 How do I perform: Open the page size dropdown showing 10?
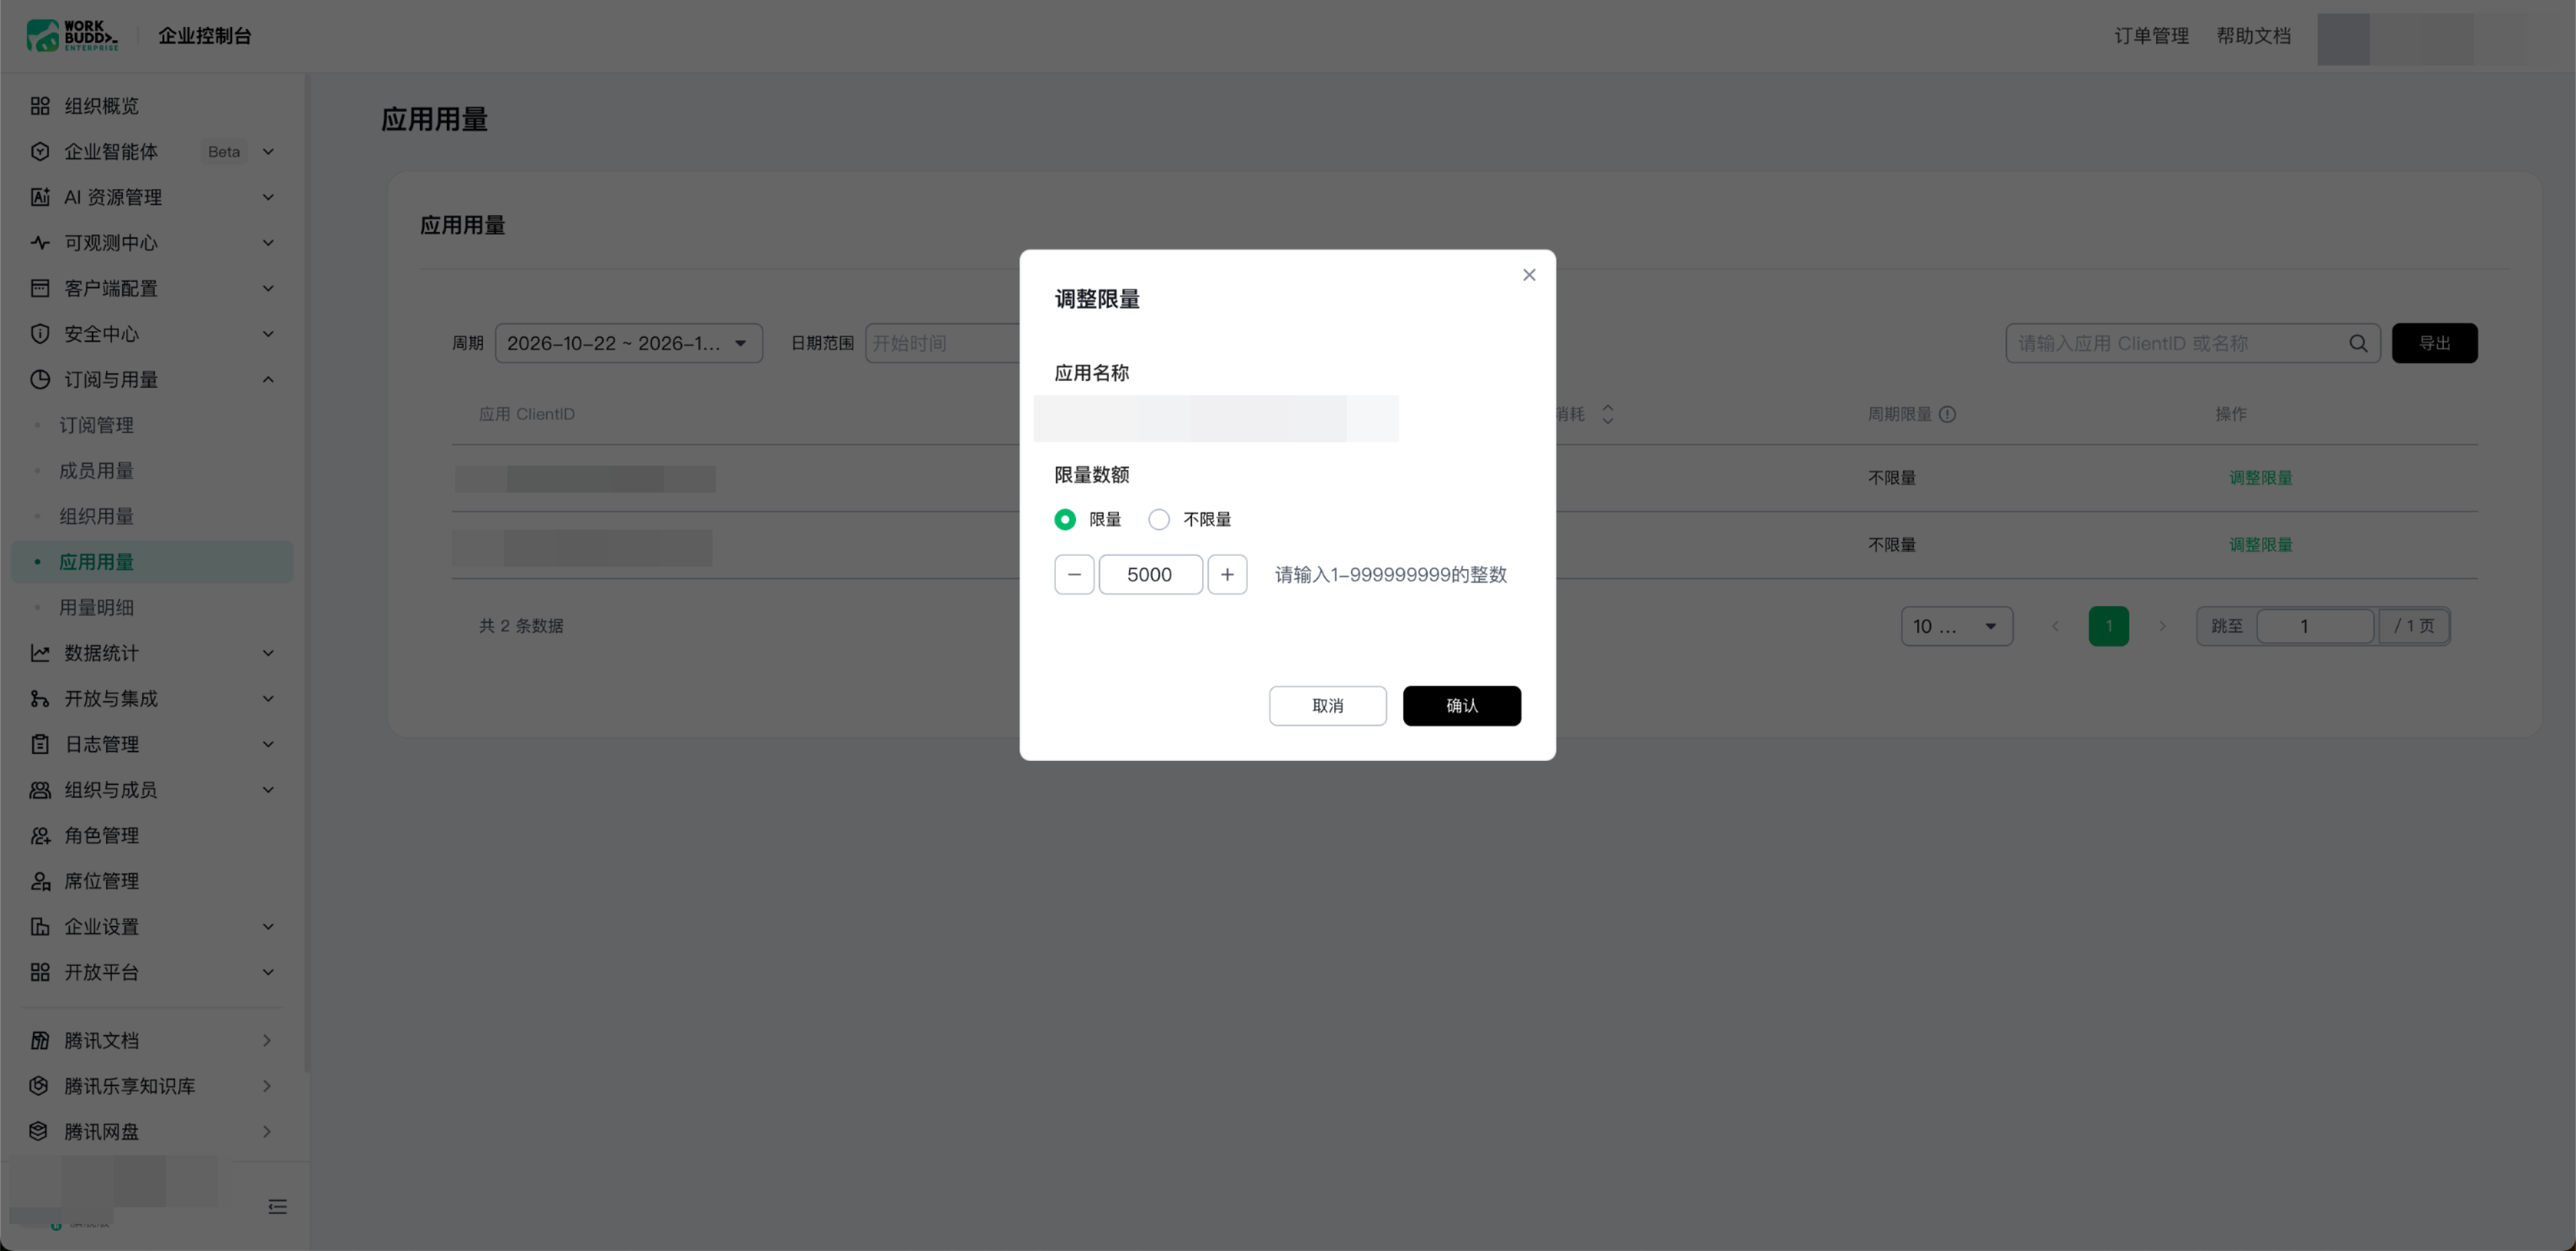pyautogui.click(x=1956, y=626)
